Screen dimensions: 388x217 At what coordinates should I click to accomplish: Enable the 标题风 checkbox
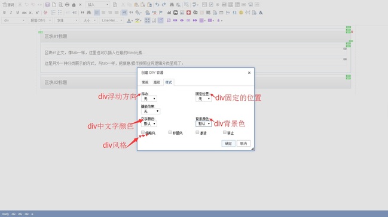pyautogui.click(x=170, y=132)
